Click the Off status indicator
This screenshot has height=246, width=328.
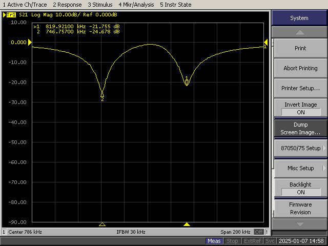point(259,232)
